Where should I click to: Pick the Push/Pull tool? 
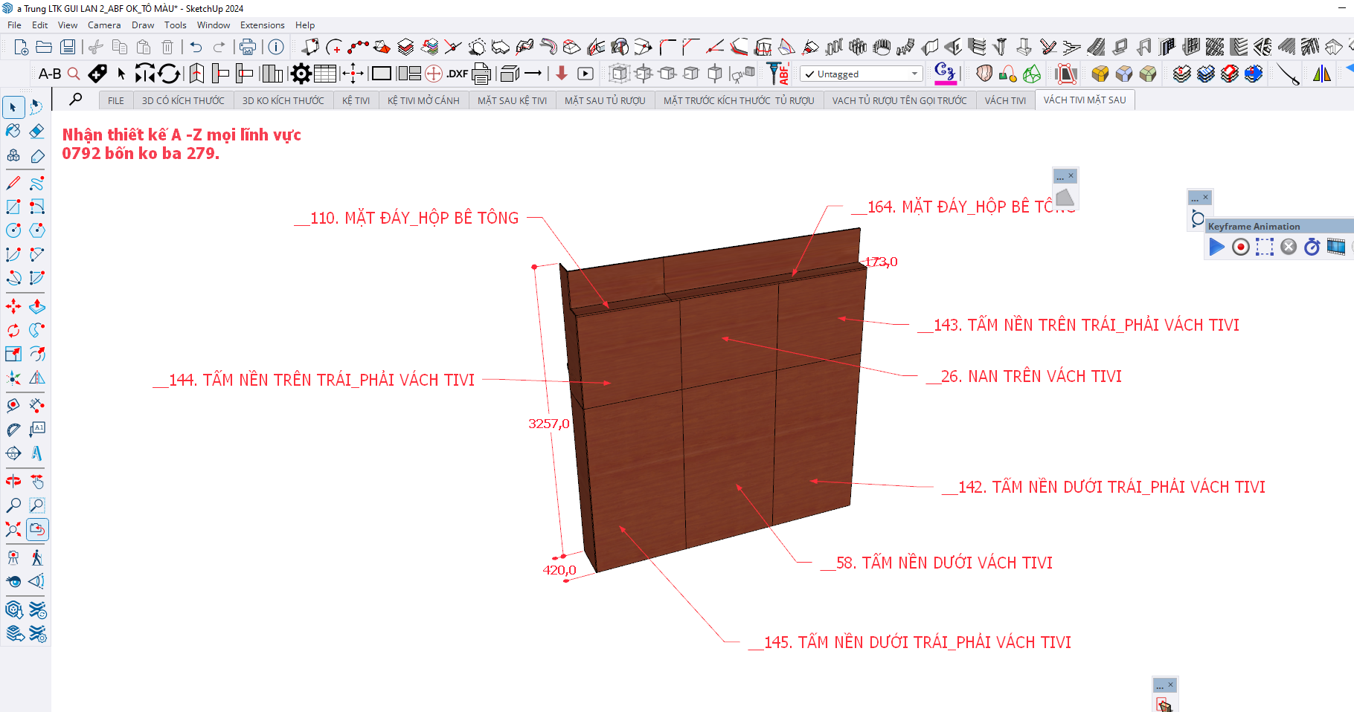[36, 306]
